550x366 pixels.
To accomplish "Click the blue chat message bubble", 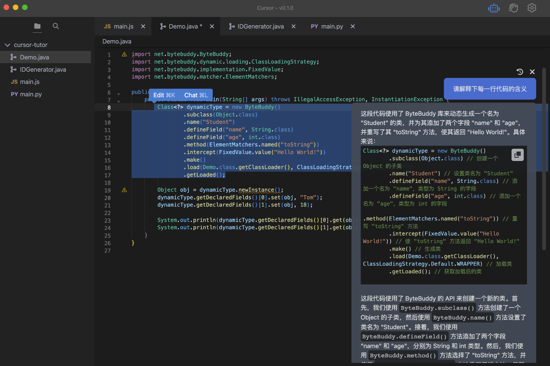I will 490,89.
